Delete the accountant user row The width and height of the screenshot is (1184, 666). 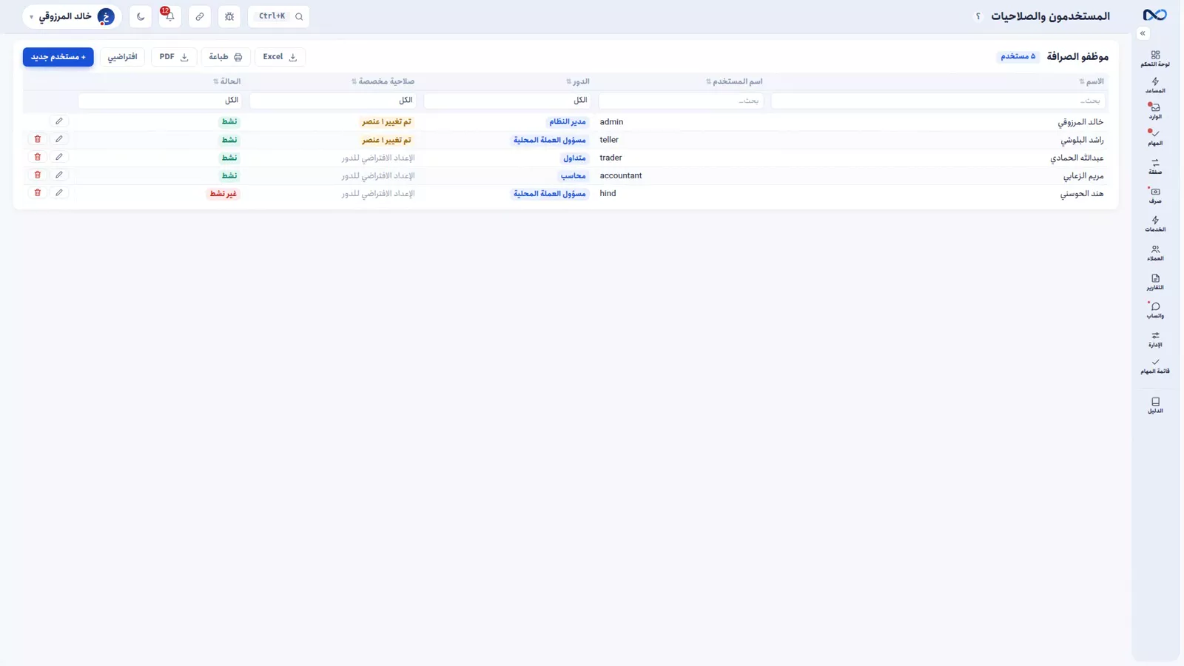pyautogui.click(x=37, y=175)
